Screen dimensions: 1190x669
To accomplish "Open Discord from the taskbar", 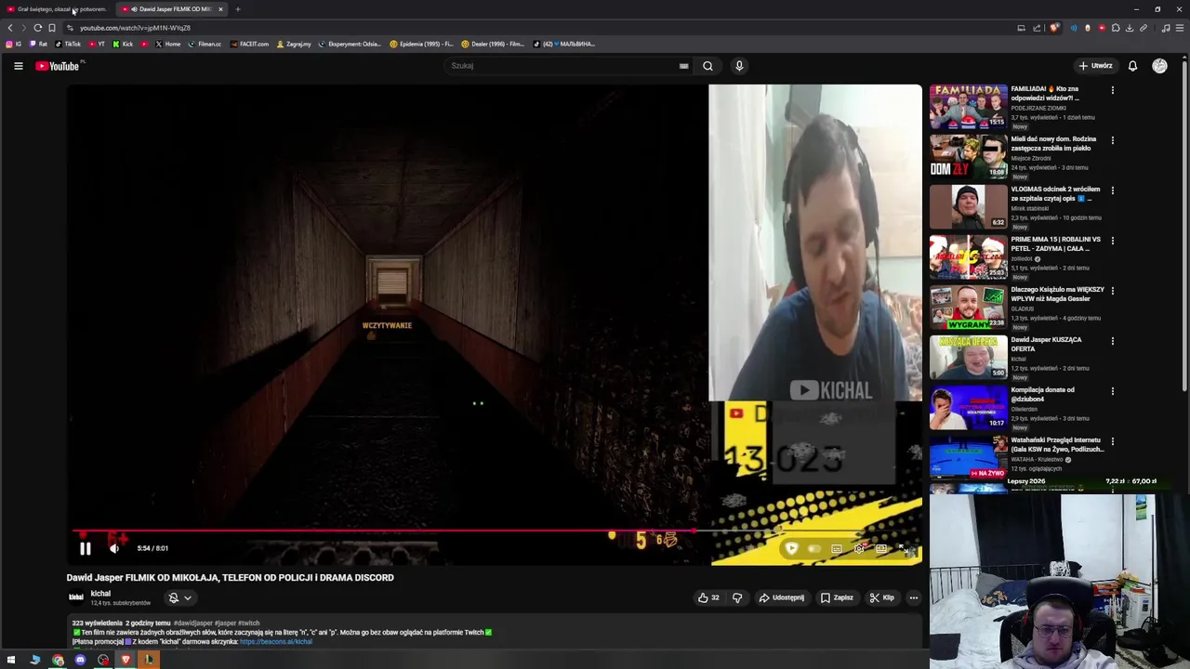I will 80,660.
